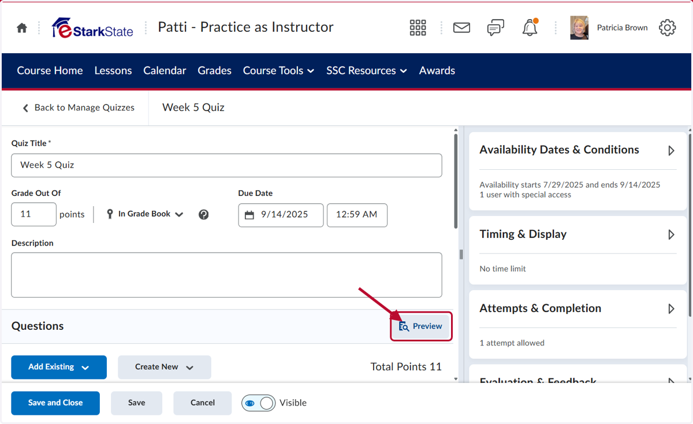Viewport: 693px width, 424px height.
Task: Open the course selector grid icon
Action: pos(418,28)
